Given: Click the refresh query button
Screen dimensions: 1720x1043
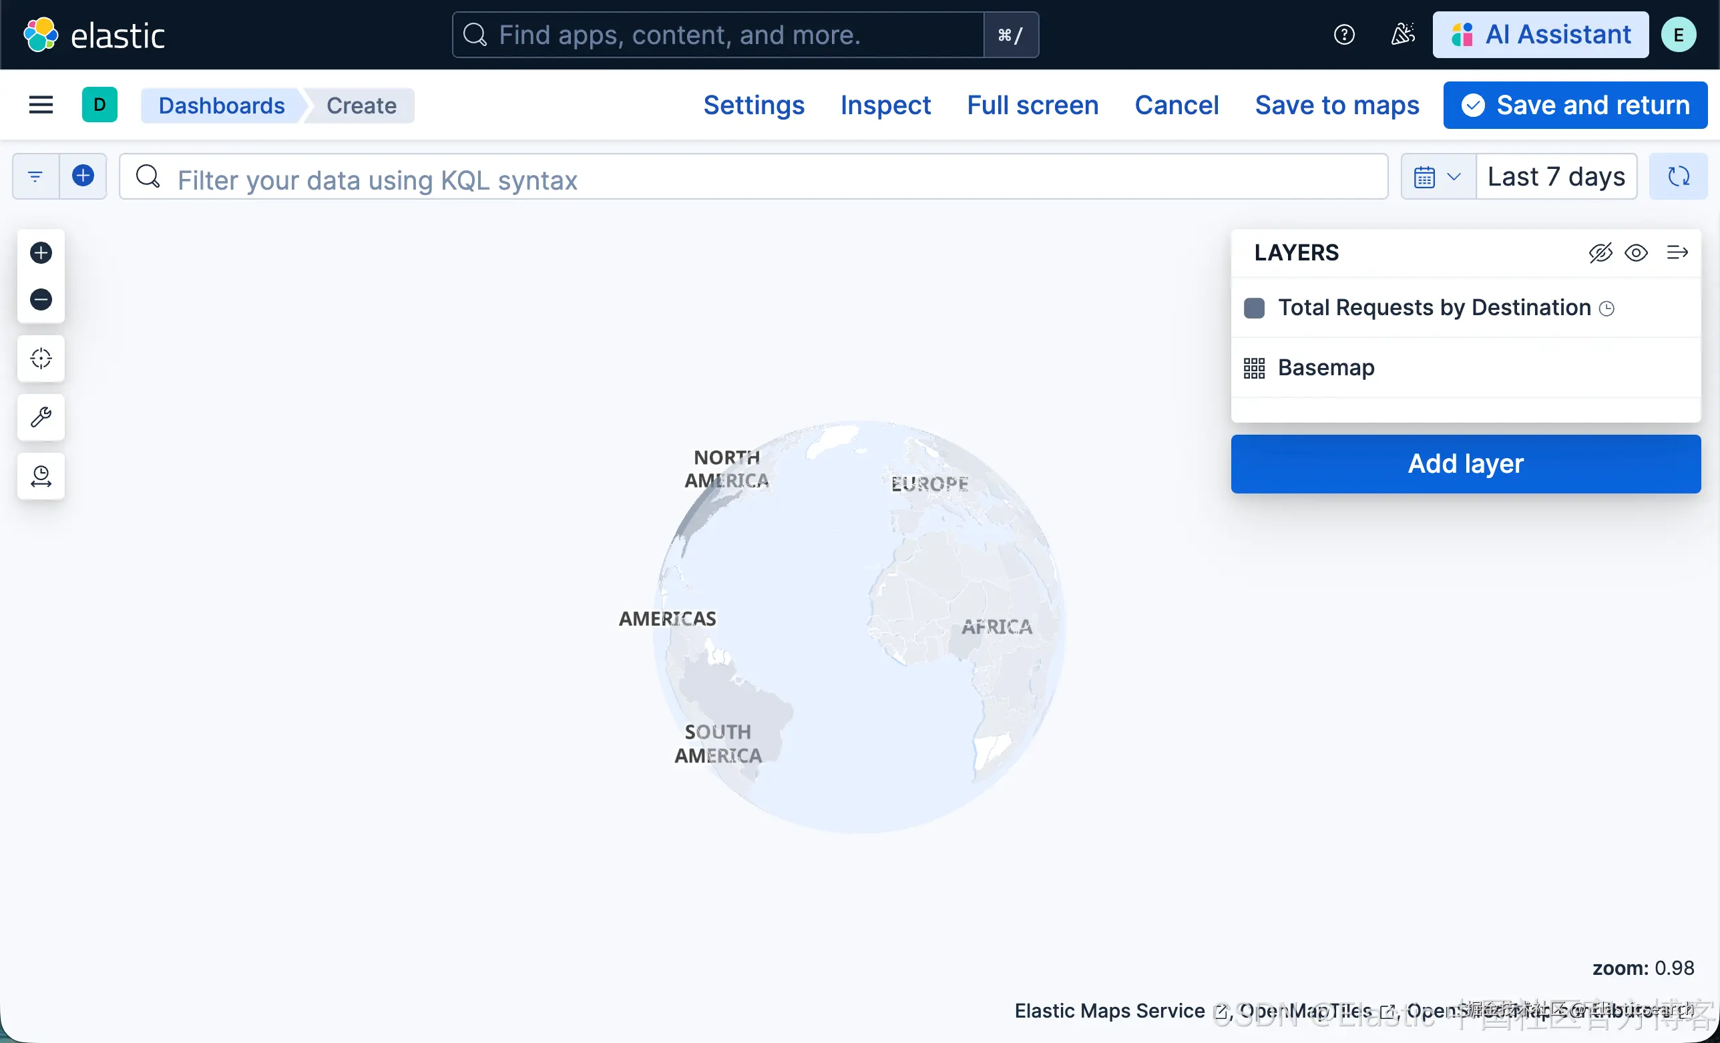Looking at the screenshot, I should (1678, 177).
